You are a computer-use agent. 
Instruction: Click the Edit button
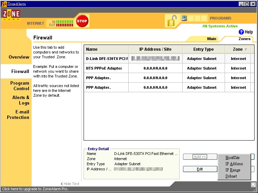[x=200, y=169]
